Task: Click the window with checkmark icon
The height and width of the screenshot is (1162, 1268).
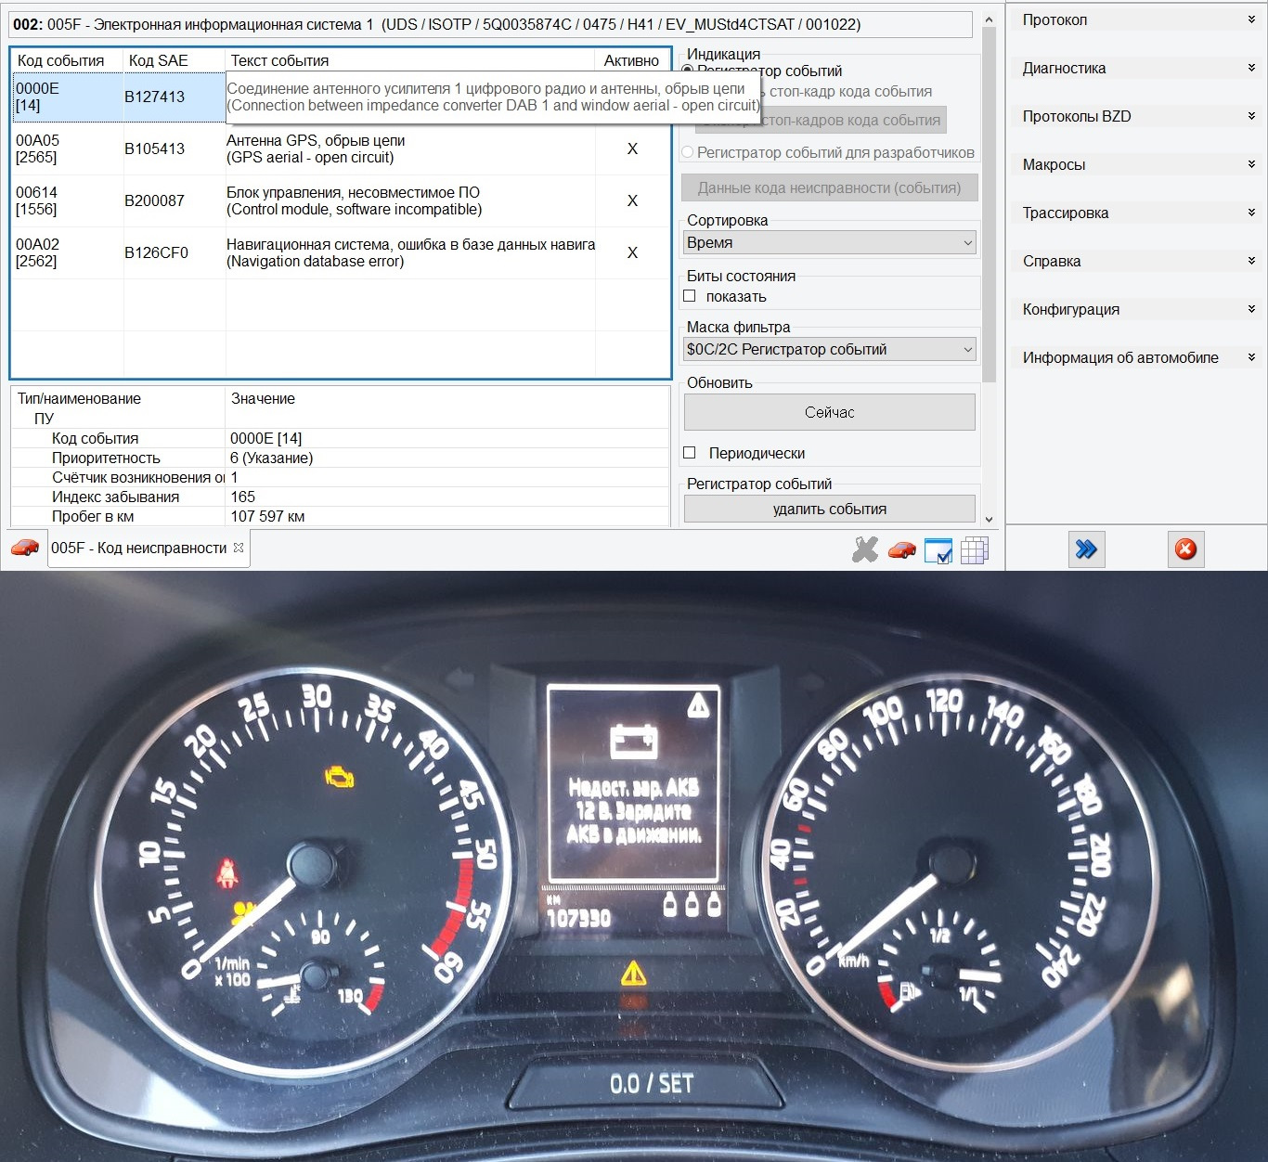Action: click(938, 550)
